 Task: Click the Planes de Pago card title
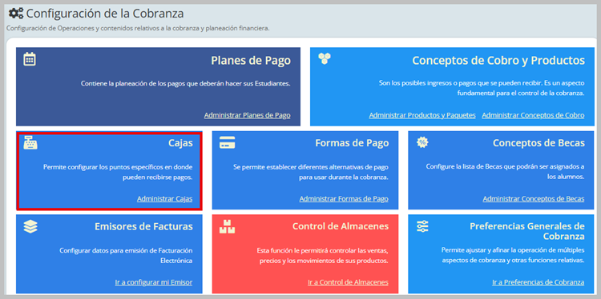251,61
